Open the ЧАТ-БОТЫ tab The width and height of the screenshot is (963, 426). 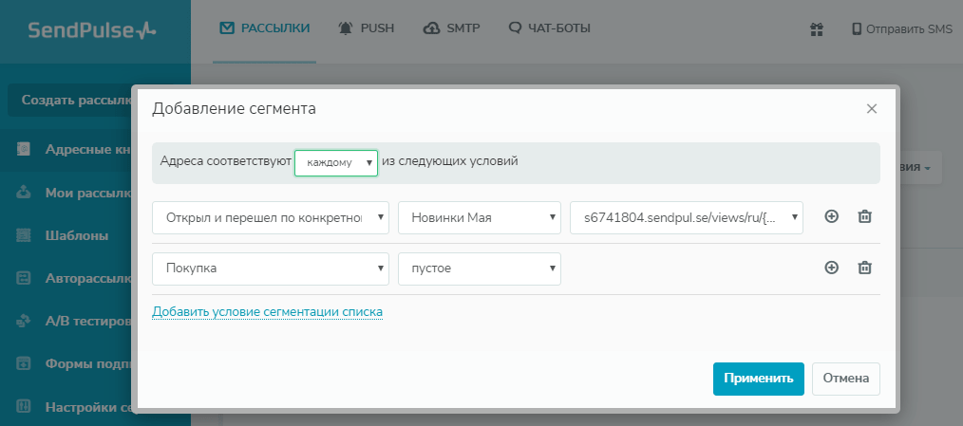pos(550,28)
